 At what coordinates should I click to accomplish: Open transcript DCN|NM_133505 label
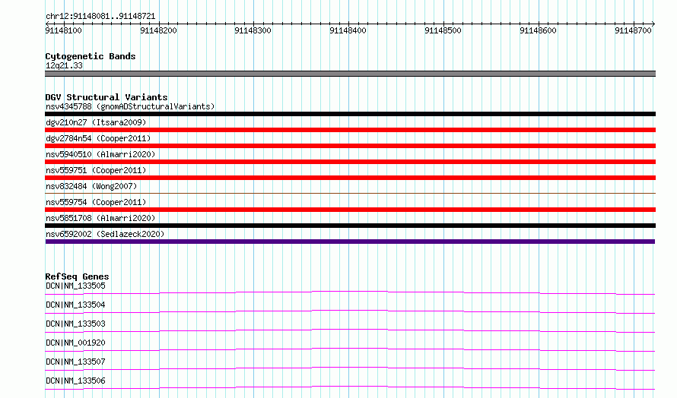[75, 286]
